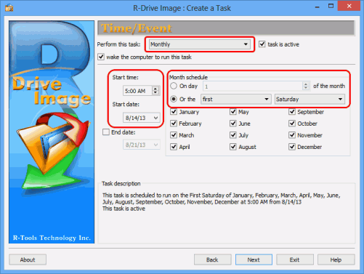Click the Exit button
This screenshot has width=364, height=274.
[295, 259]
